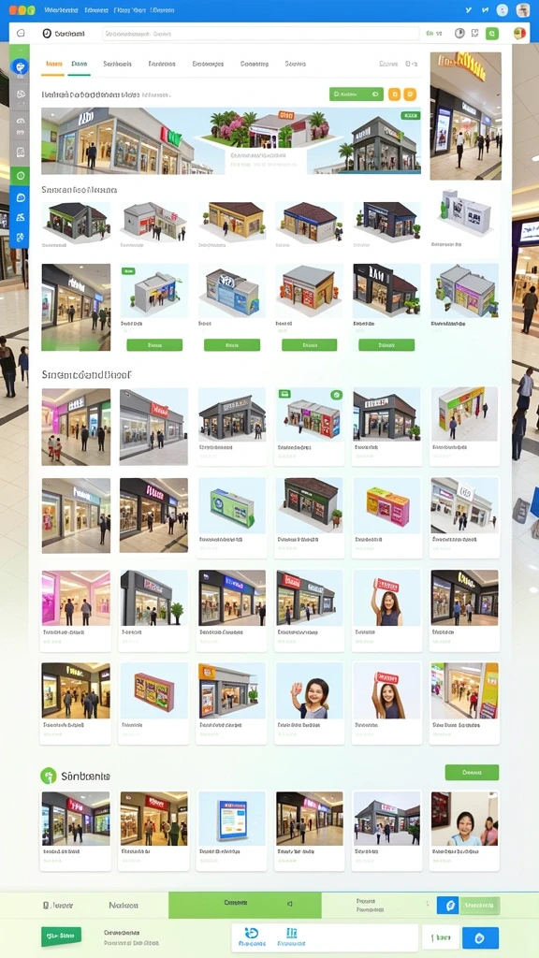The image size is (539, 958).
Task: Click the blue rounded button at bottom right corner
Action: (x=480, y=937)
